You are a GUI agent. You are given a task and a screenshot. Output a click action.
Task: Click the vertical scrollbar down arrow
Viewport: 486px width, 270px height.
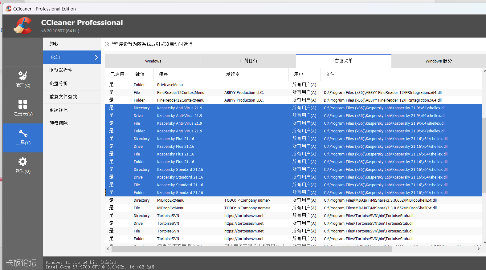tap(484, 242)
